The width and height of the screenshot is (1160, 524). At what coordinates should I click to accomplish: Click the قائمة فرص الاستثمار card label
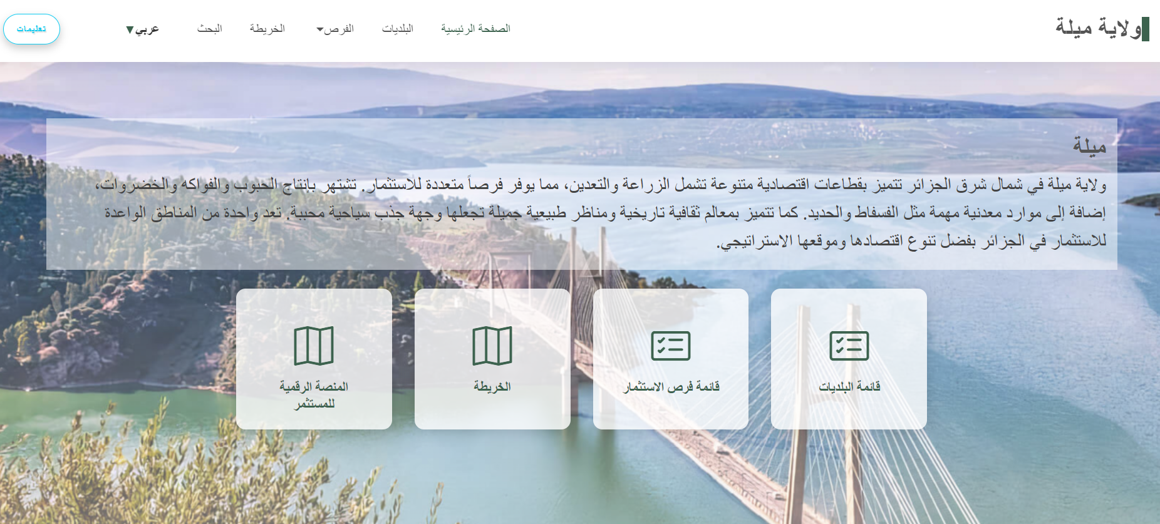point(671,386)
